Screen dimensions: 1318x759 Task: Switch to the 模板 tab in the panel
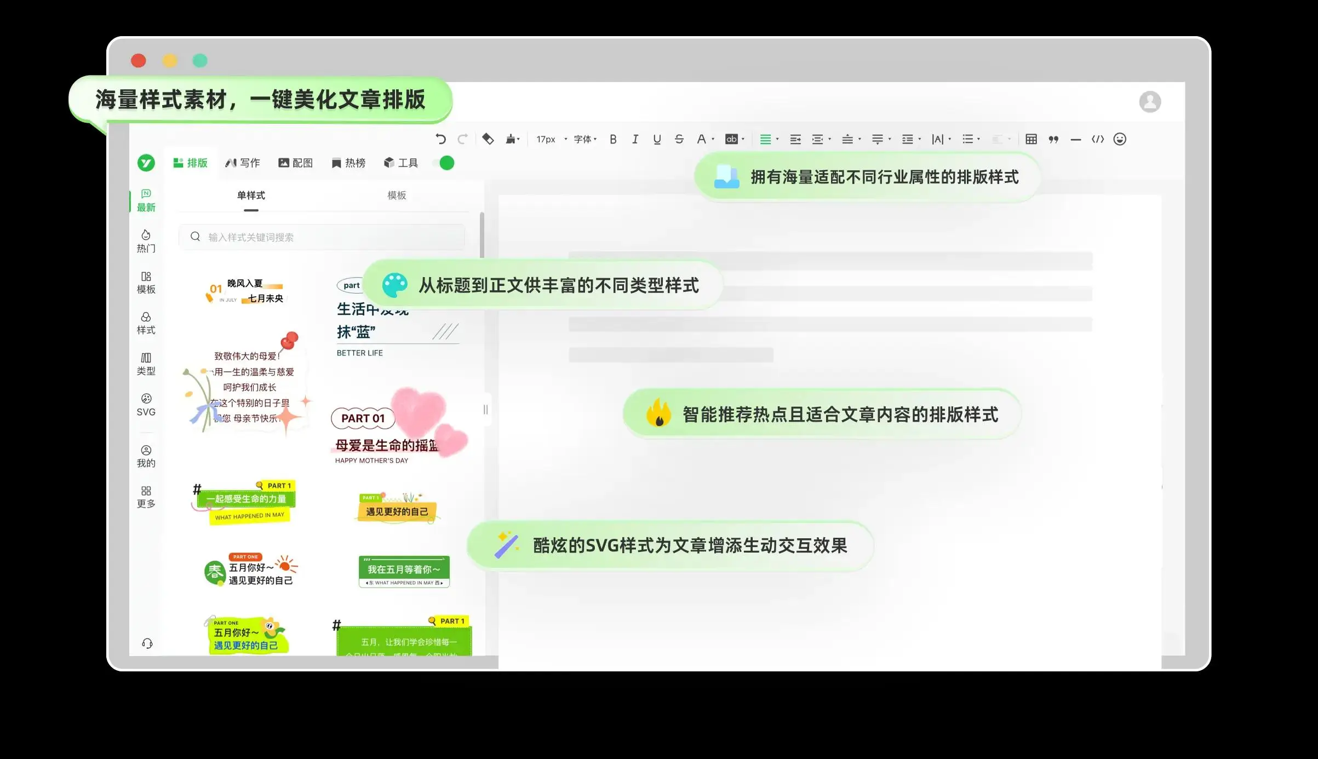coord(396,196)
